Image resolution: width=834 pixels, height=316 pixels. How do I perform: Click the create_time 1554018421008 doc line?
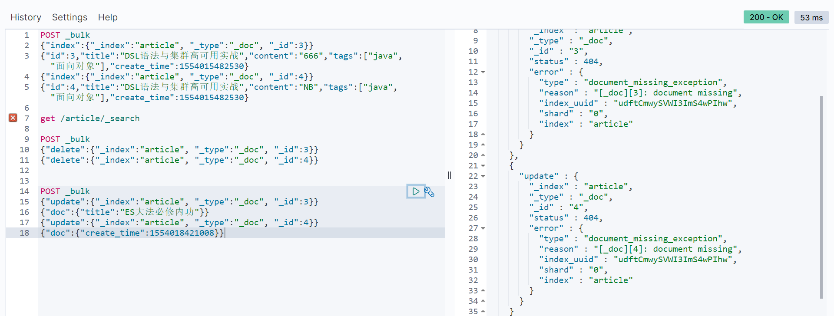[132, 233]
